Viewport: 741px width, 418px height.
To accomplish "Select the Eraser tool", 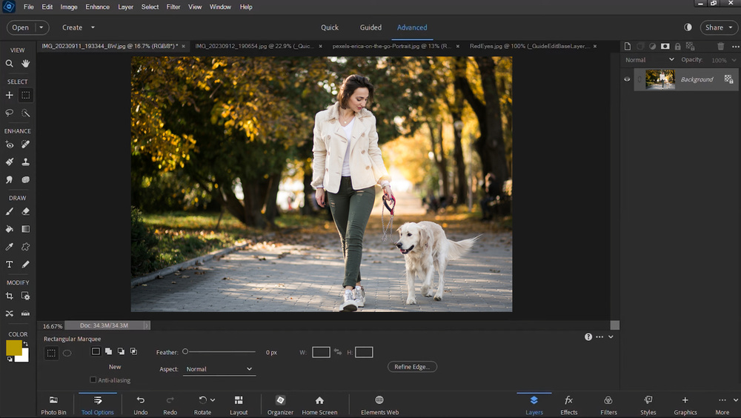I will (x=25, y=211).
